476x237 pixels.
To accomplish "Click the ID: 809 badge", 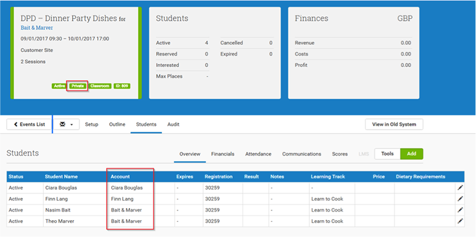I will click(x=122, y=86).
